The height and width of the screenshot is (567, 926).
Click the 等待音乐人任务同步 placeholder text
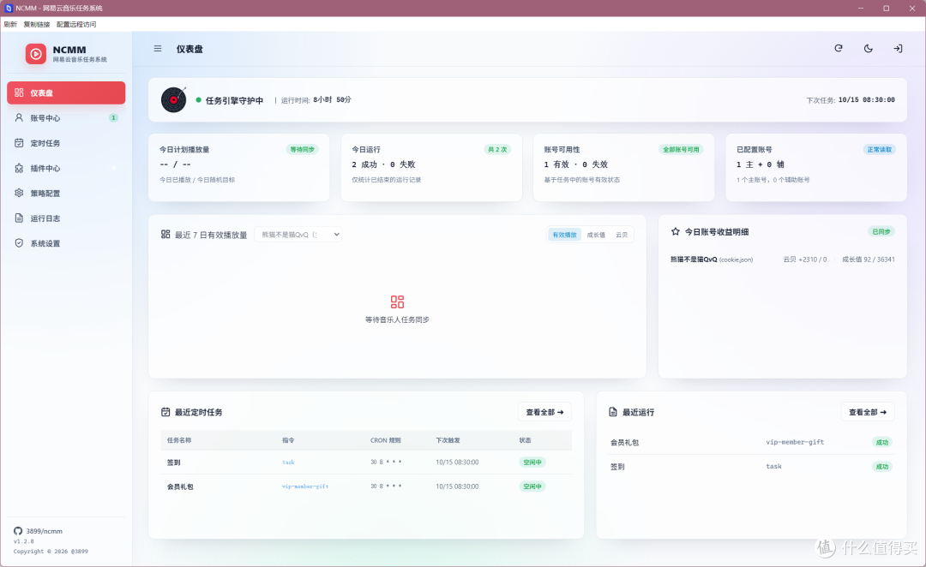pyautogui.click(x=397, y=319)
